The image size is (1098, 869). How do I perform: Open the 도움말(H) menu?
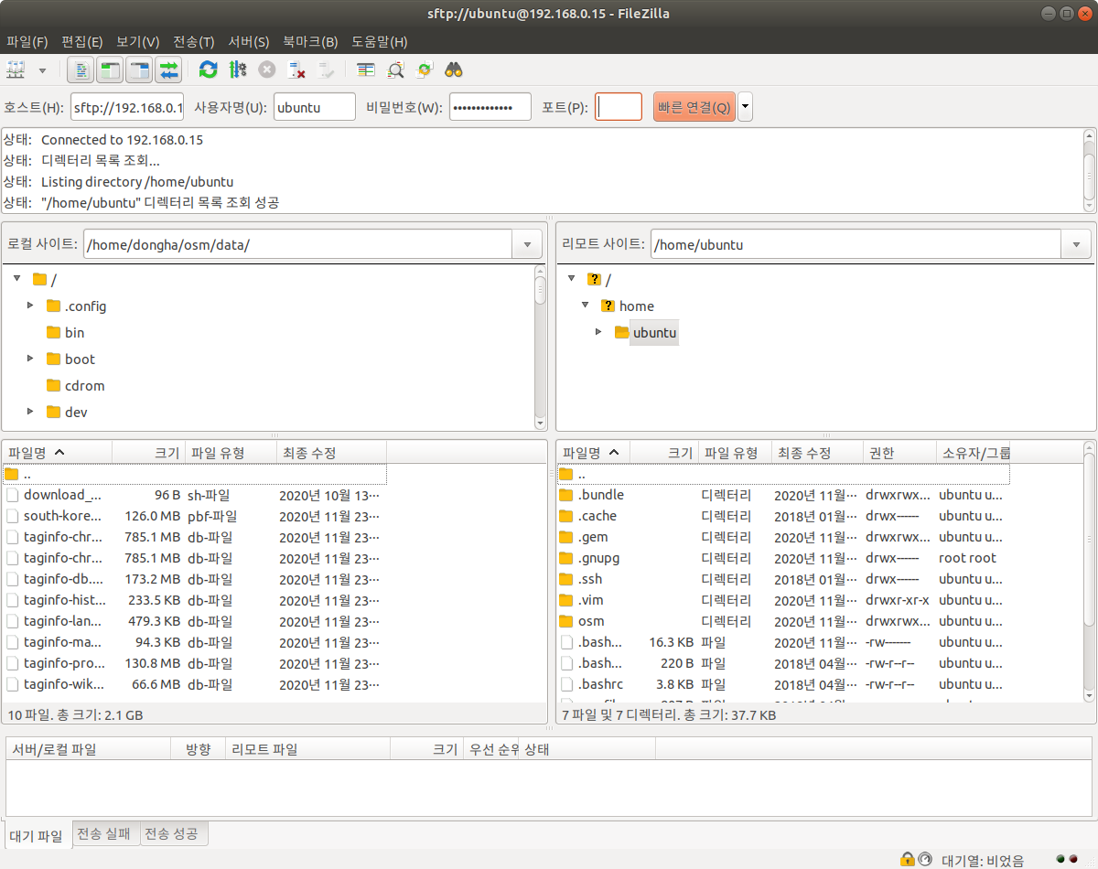[380, 42]
